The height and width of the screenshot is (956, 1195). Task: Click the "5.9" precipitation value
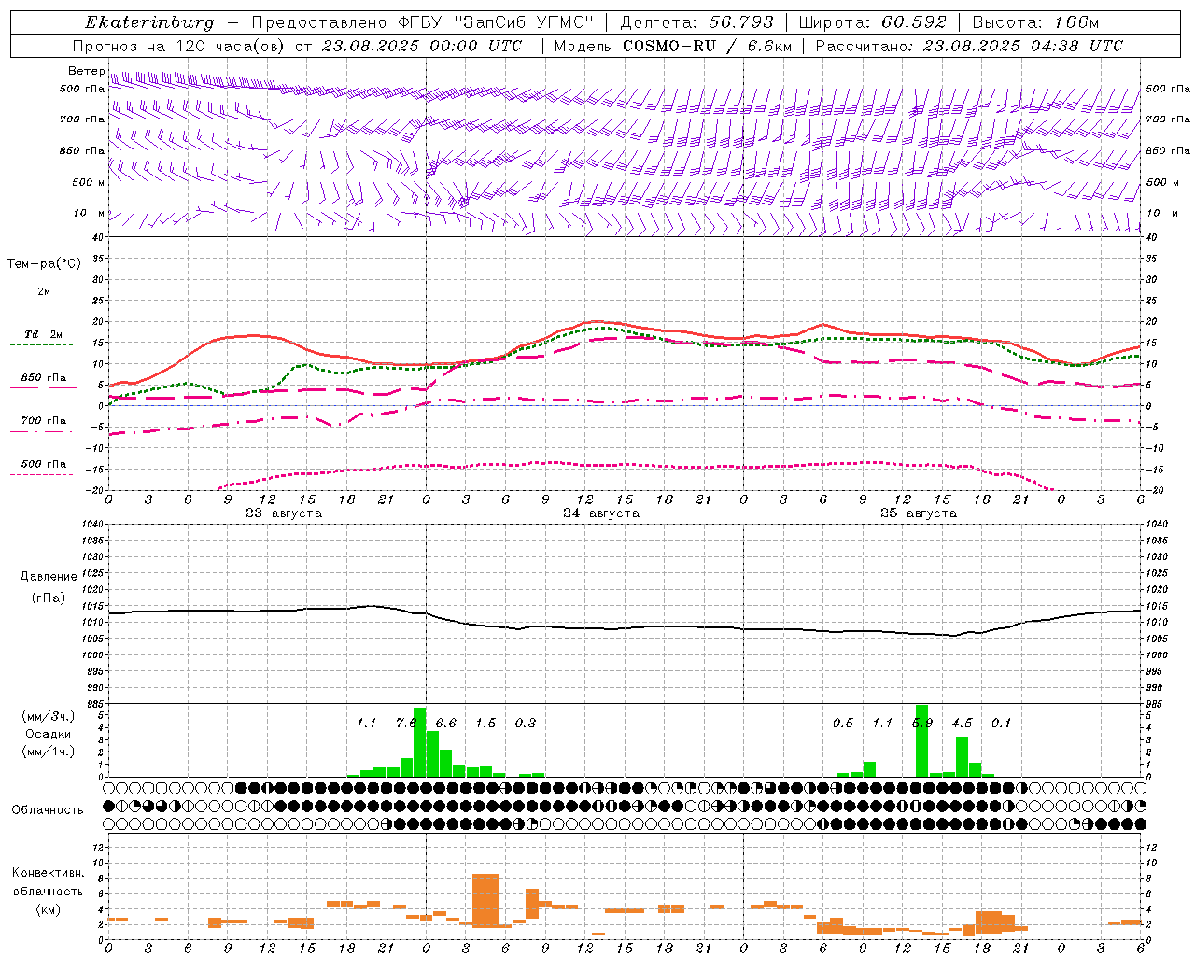(x=922, y=724)
